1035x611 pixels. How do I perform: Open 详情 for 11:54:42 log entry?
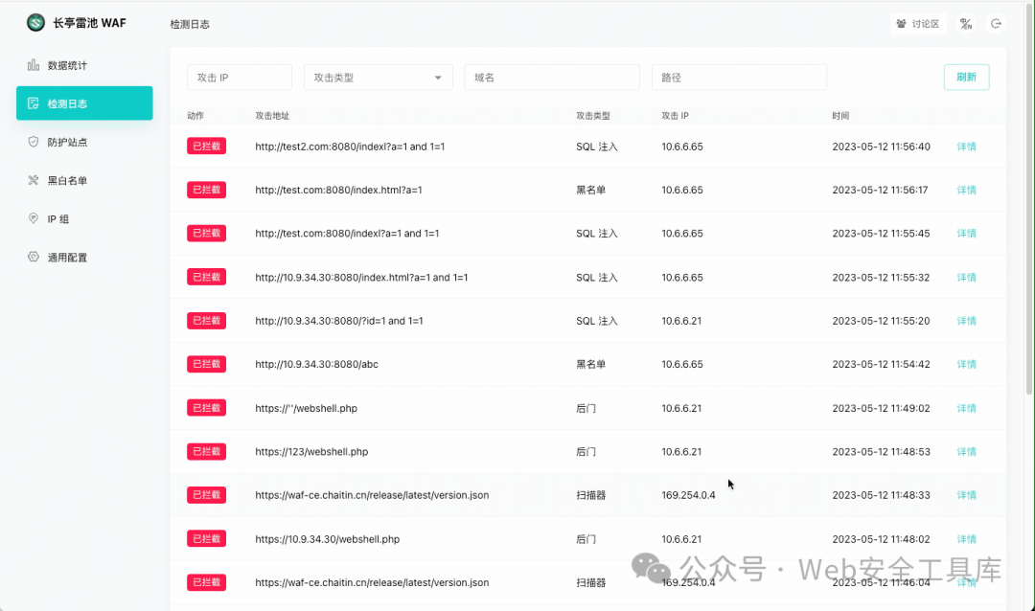[966, 364]
